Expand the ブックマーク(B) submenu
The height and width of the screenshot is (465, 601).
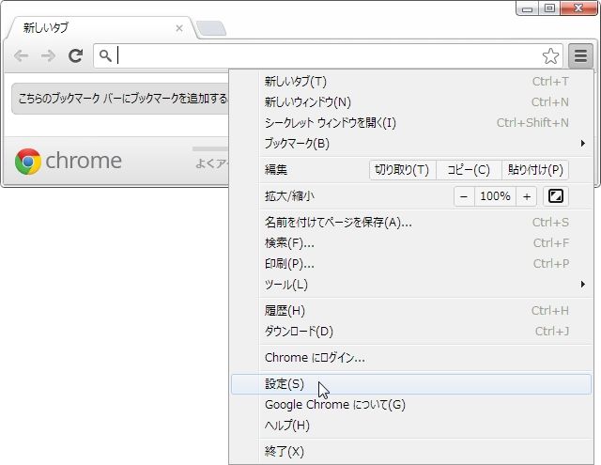point(411,144)
